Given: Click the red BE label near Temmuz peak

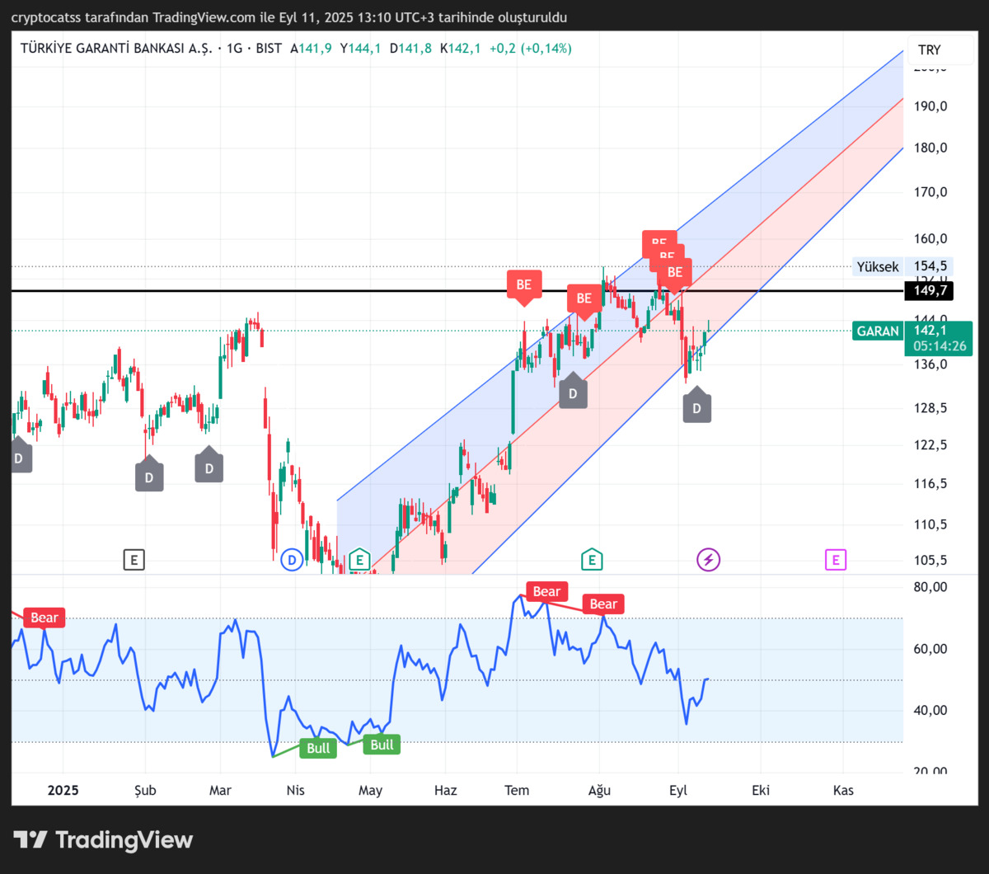Looking at the screenshot, I should pyautogui.click(x=524, y=285).
